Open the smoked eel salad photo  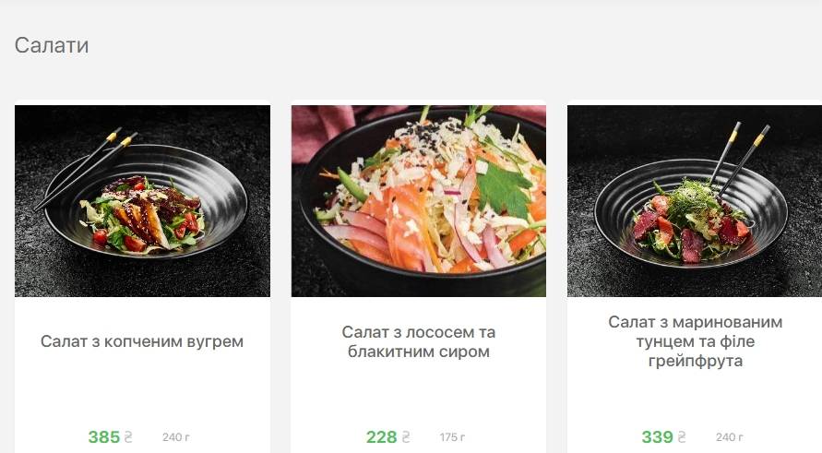(x=143, y=201)
